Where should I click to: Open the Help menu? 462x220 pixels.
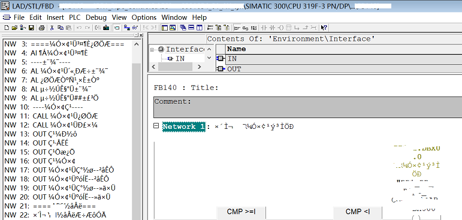[x=200, y=17]
